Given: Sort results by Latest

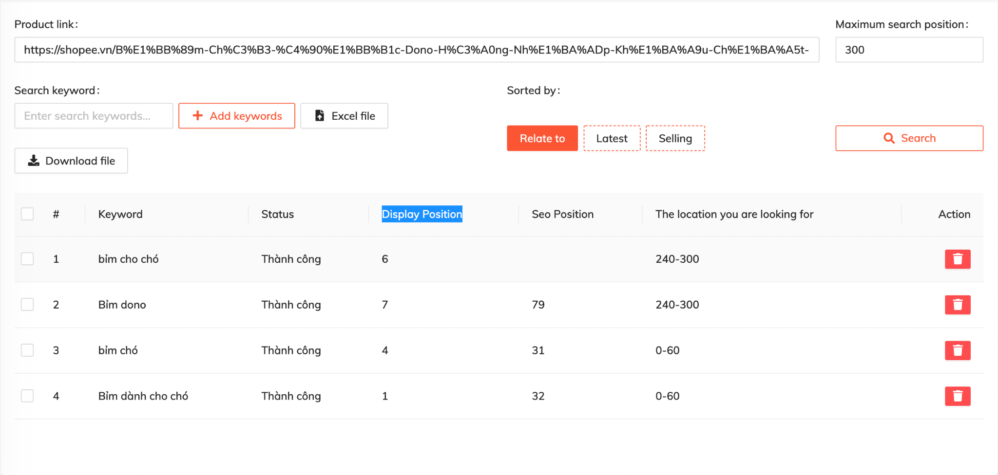Looking at the screenshot, I should 612,138.
